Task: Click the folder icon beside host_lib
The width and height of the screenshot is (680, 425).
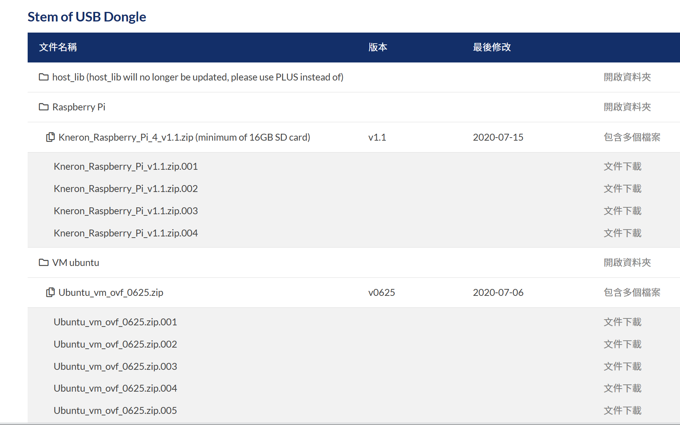Action: pos(44,77)
